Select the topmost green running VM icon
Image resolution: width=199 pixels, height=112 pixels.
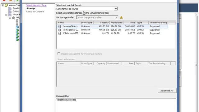point(17,30)
